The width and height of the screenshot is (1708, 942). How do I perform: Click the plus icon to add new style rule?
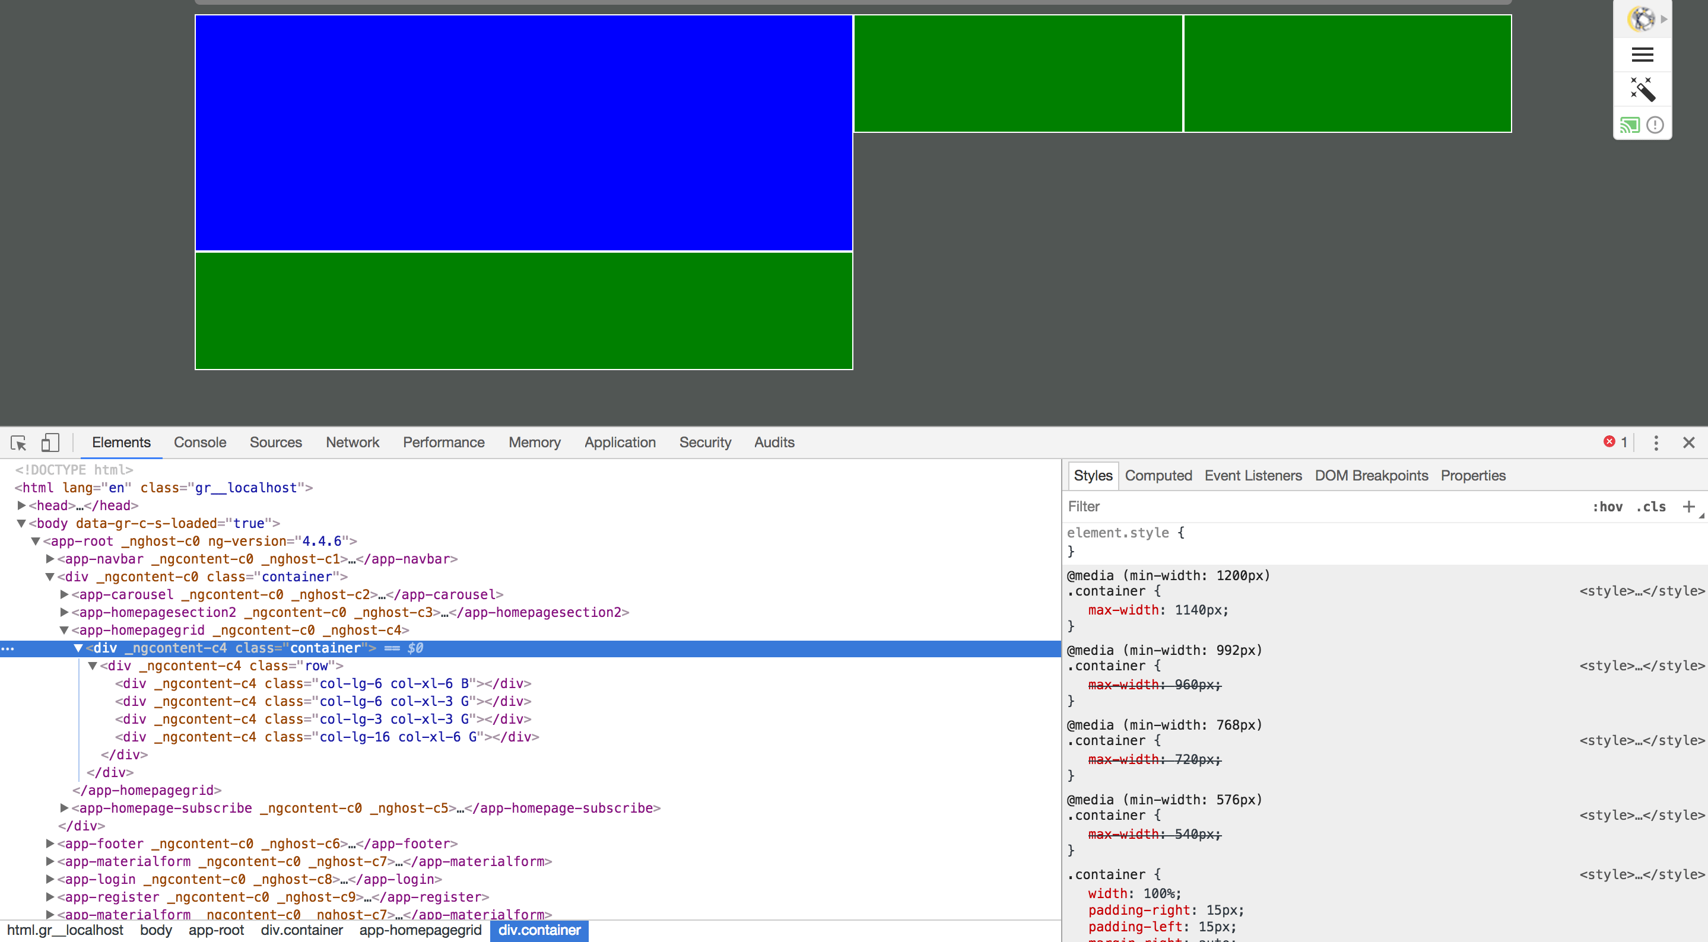(x=1690, y=506)
